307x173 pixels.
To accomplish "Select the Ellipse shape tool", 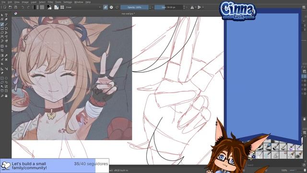I will [x=6, y=29].
